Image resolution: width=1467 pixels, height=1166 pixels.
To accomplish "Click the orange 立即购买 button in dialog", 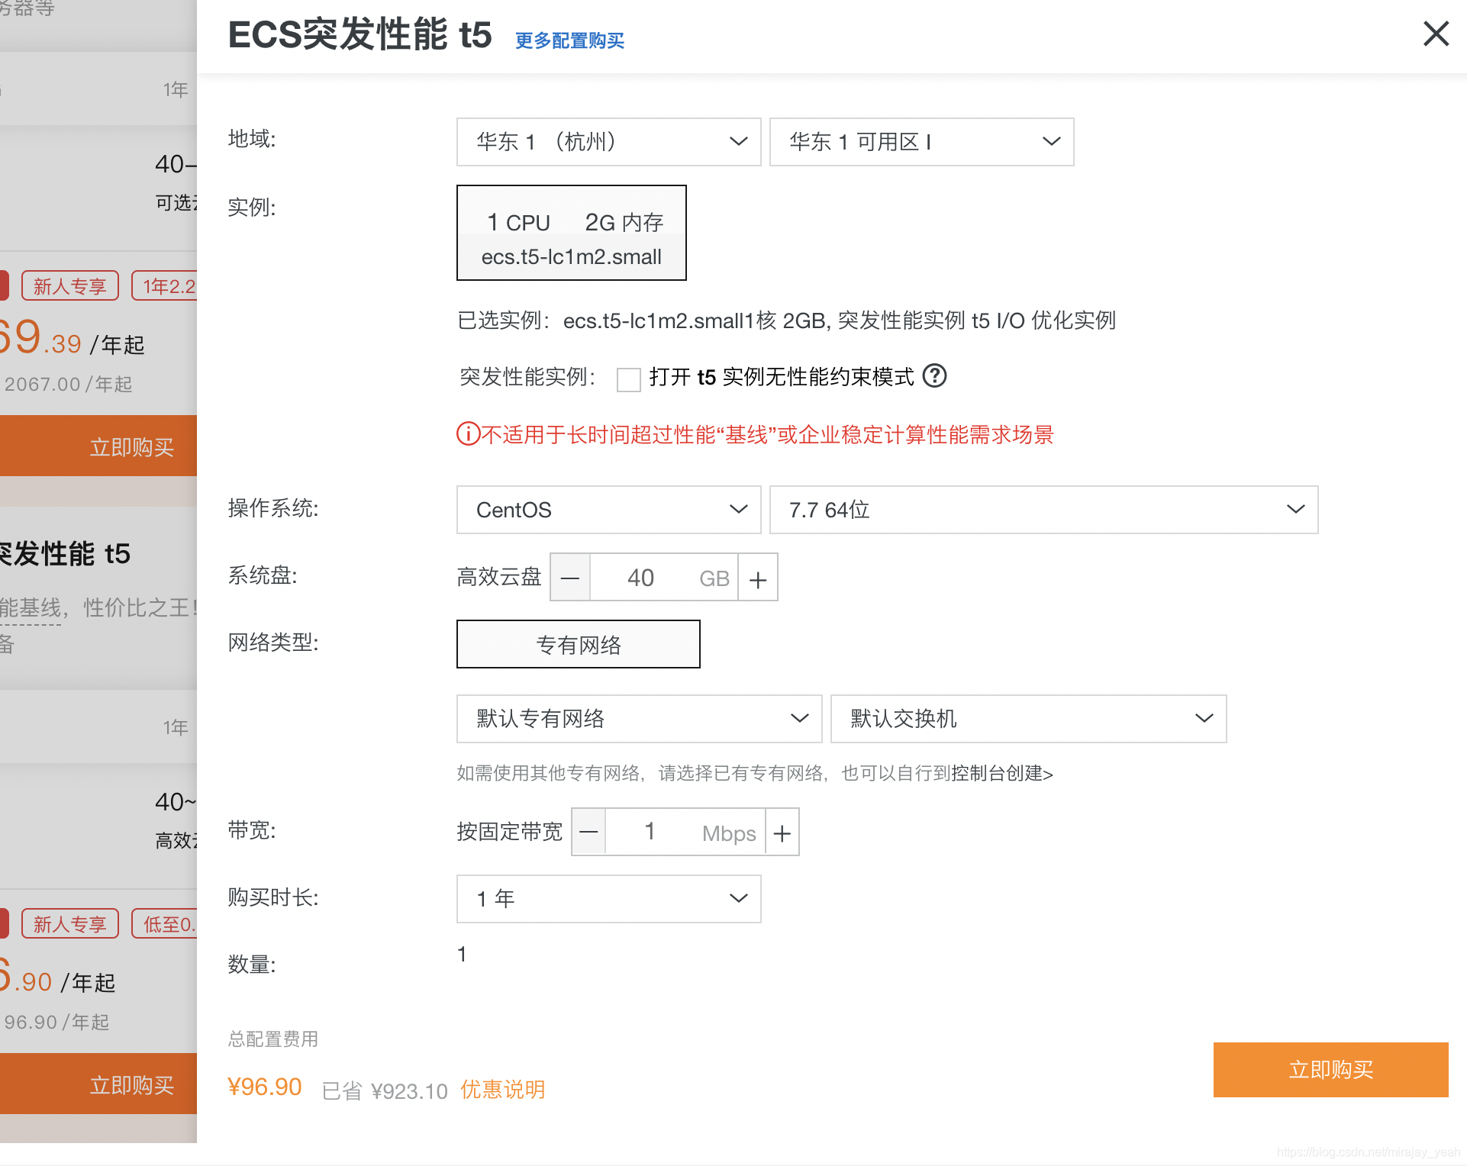I will tap(1330, 1070).
